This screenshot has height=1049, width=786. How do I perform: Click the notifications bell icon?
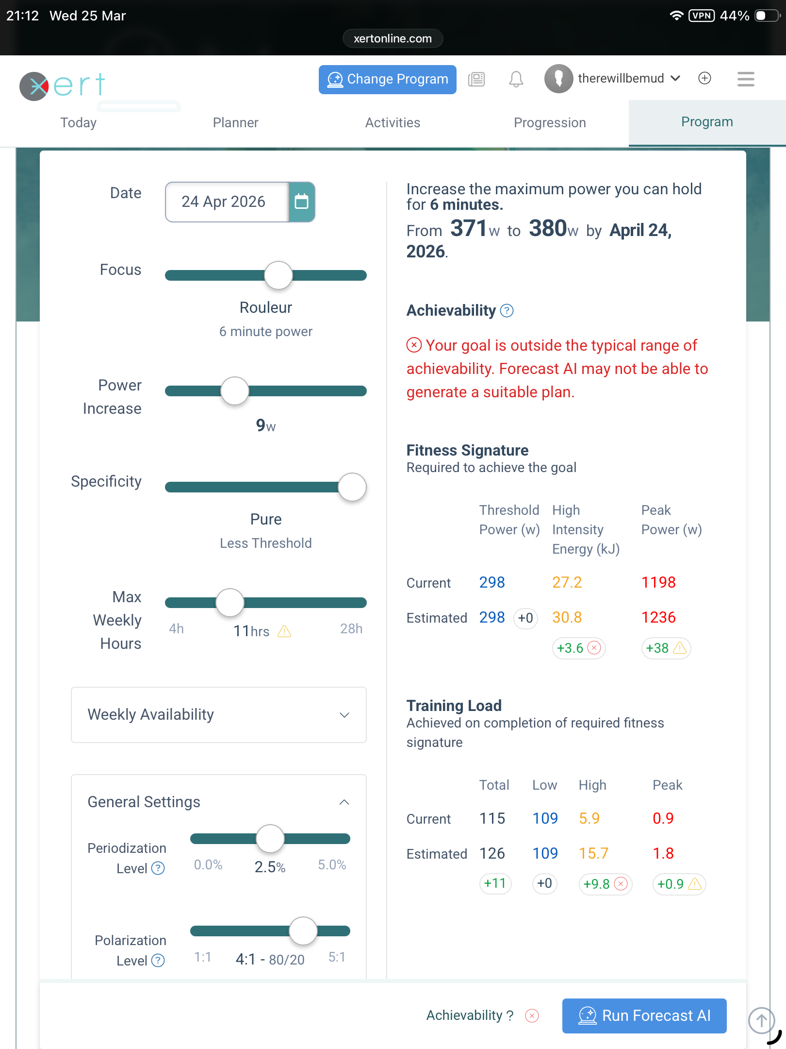pyautogui.click(x=516, y=79)
